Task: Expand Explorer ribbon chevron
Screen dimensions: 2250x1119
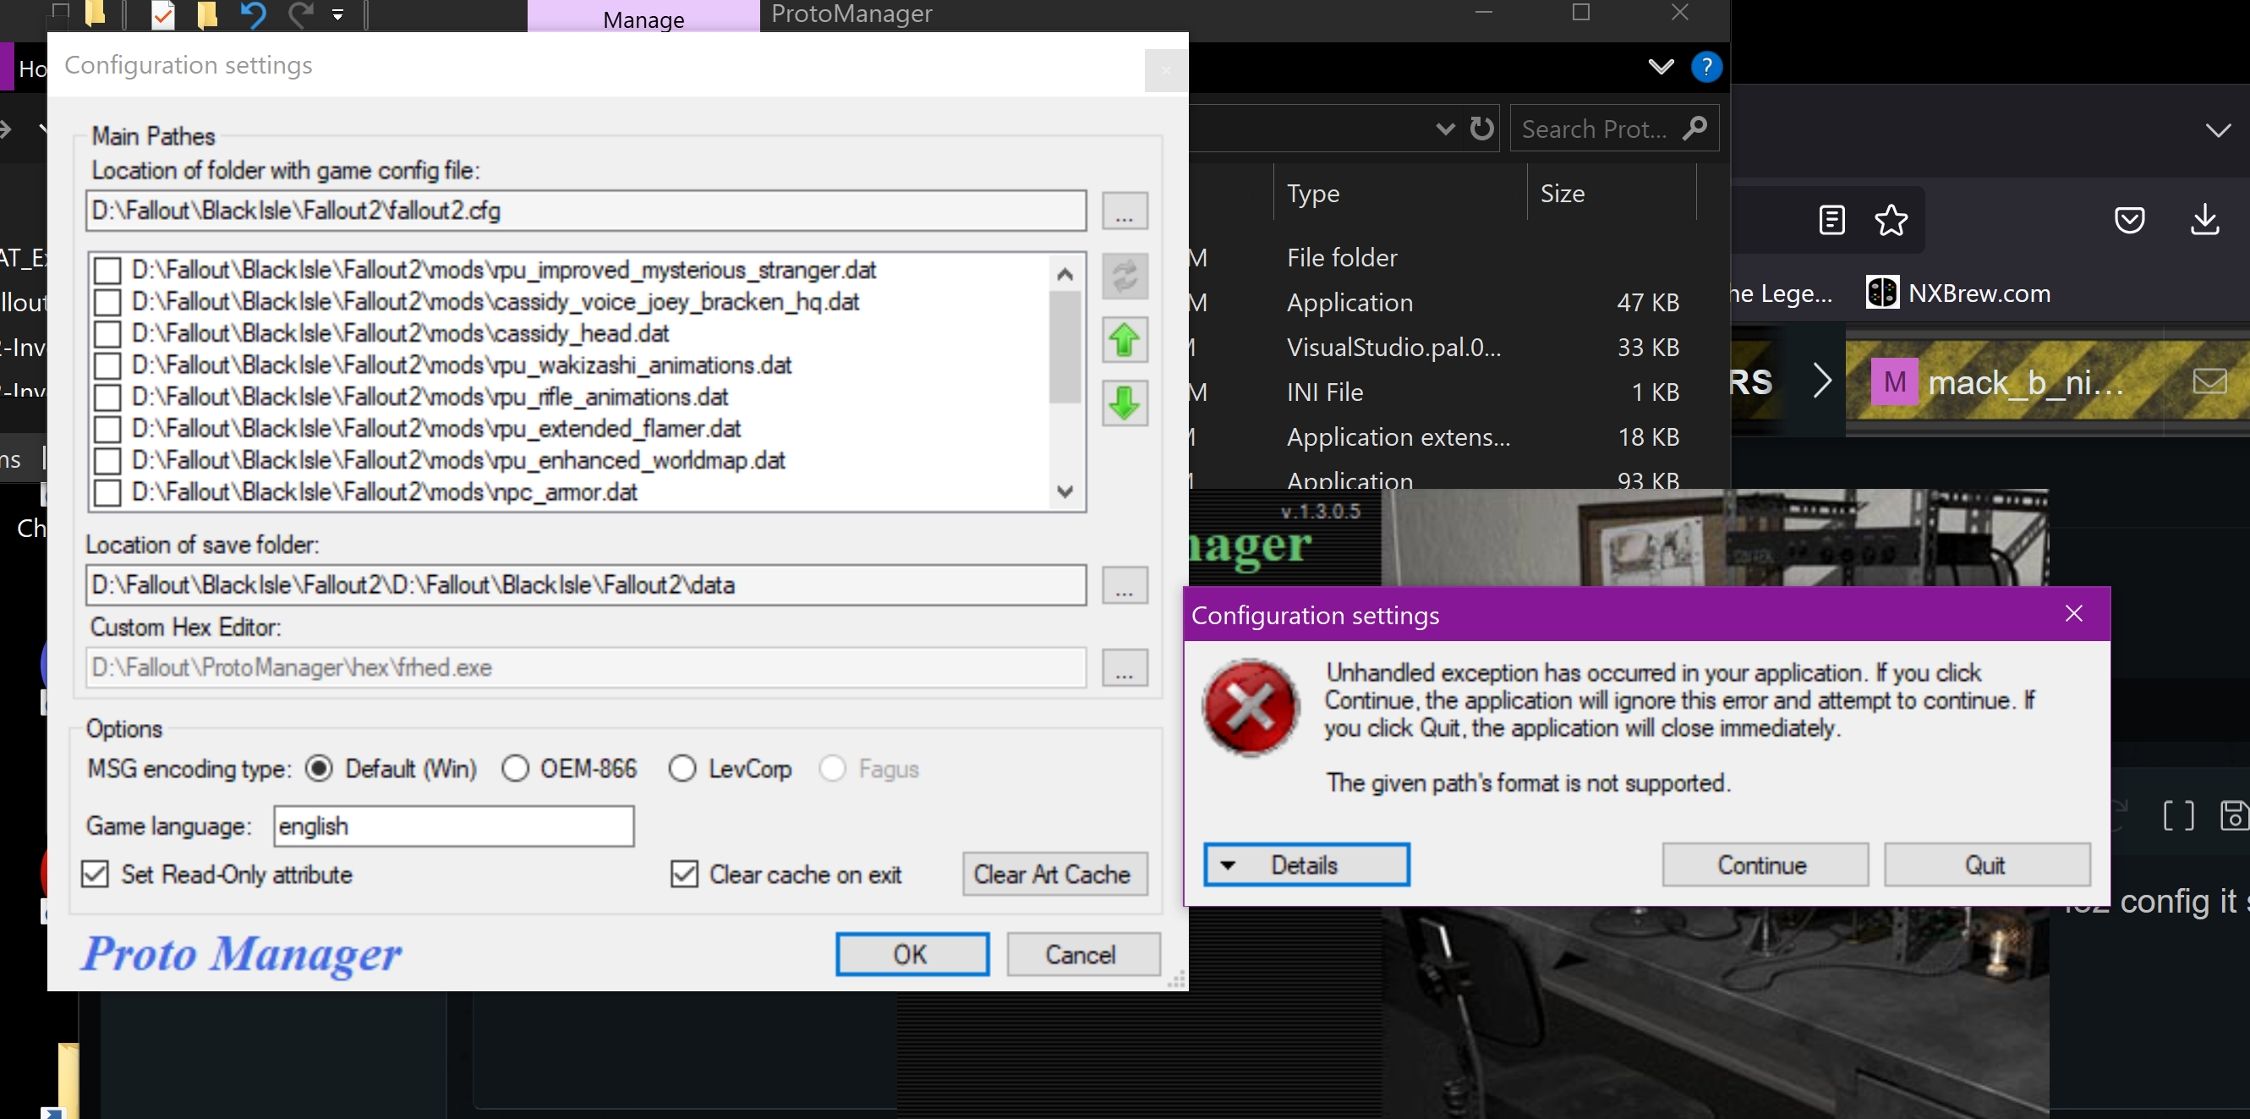Action: [1661, 66]
